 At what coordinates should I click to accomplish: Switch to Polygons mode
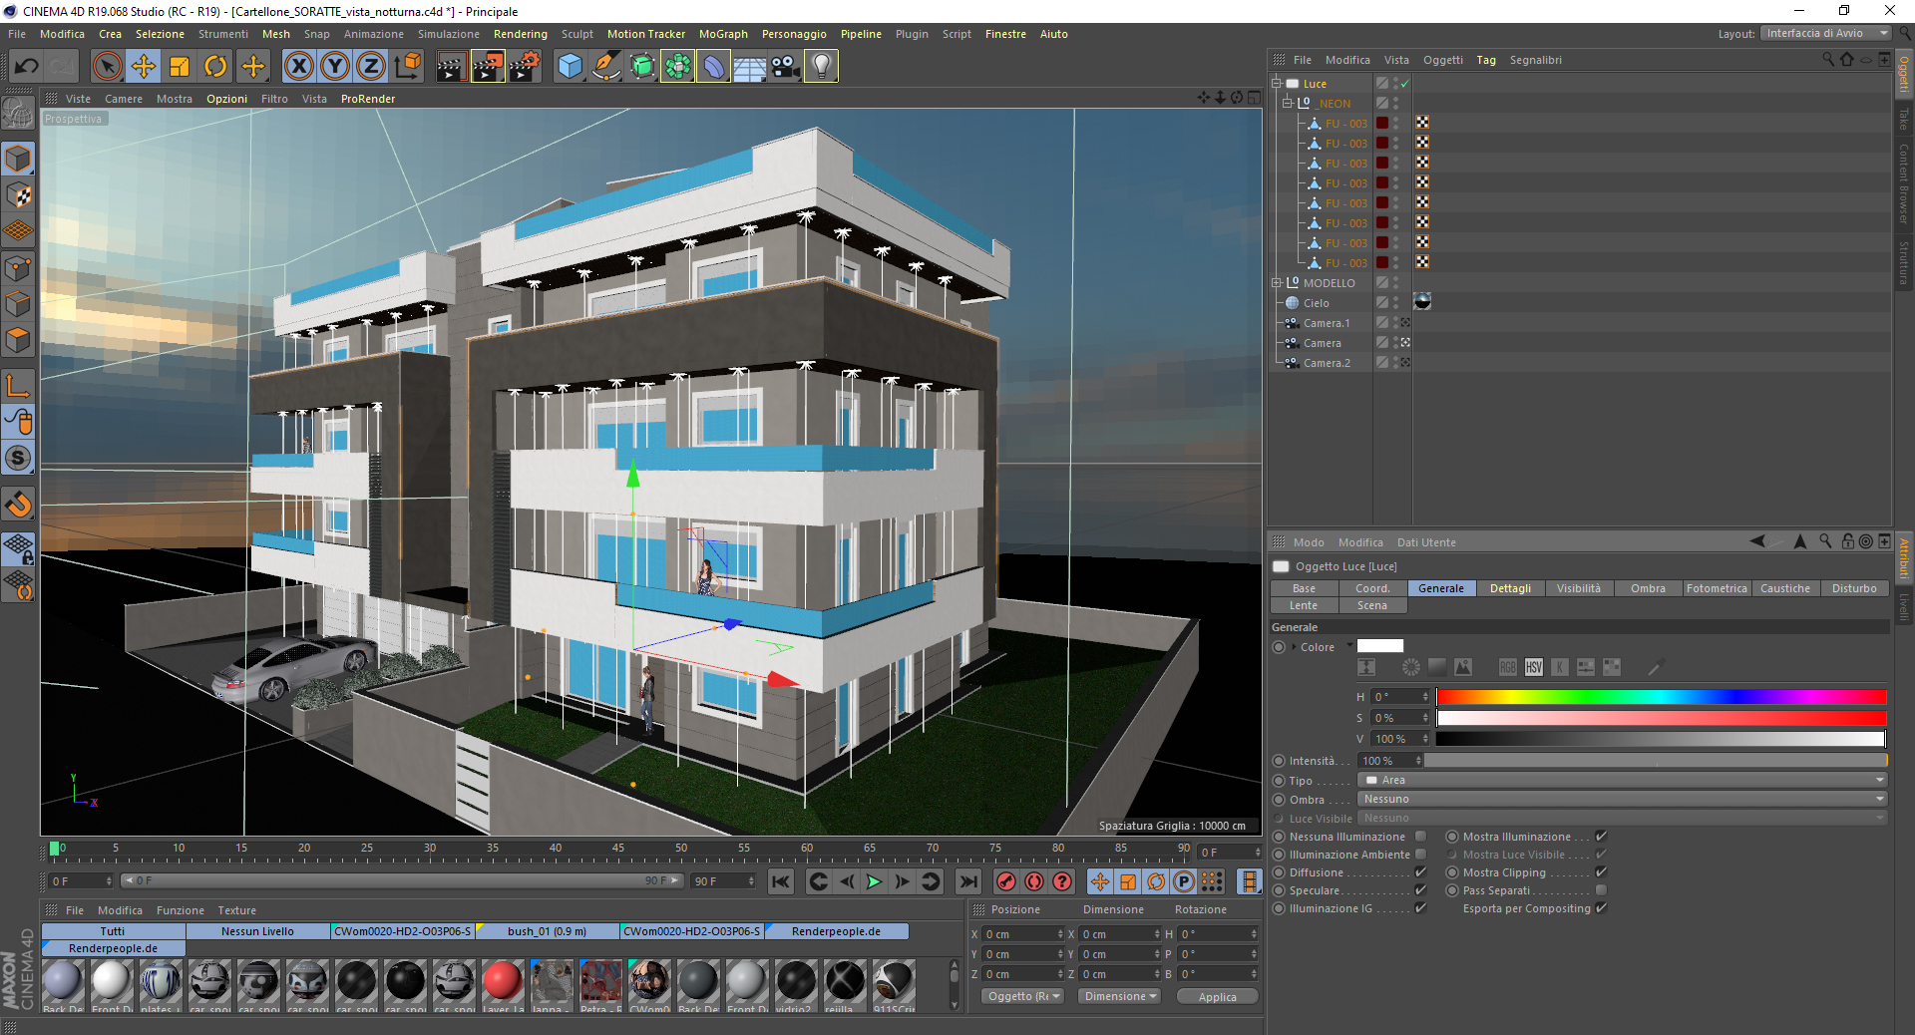pyautogui.click(x=18, y=340)
